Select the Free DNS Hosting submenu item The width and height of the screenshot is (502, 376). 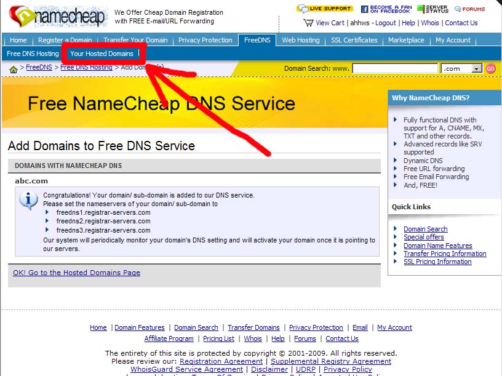33,54
